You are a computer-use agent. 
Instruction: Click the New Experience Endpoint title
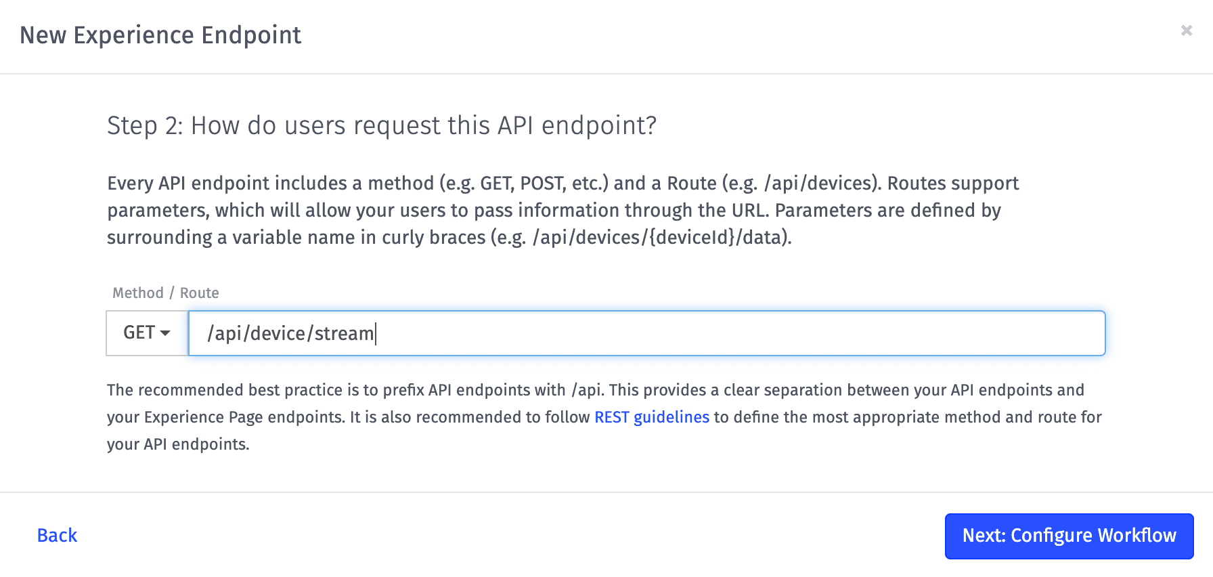coord(160,35)
